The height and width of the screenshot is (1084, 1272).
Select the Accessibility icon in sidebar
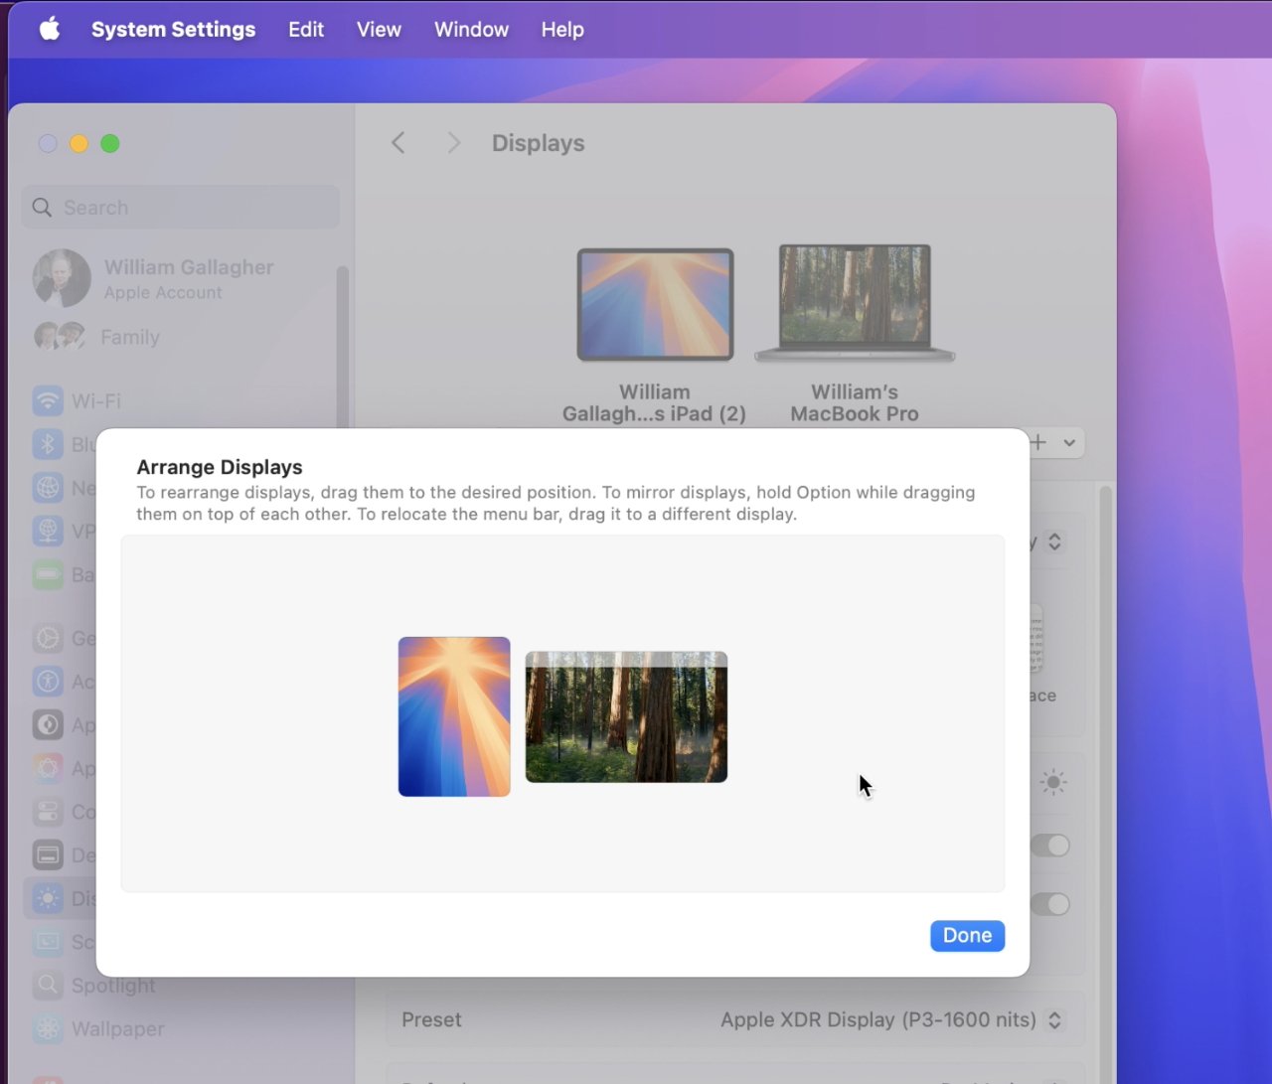48,682
